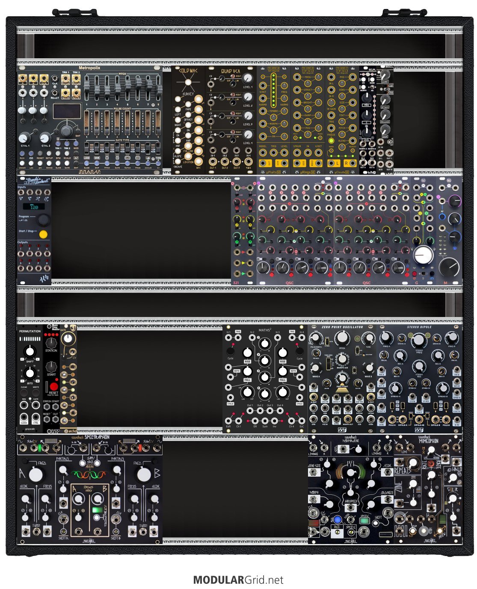The image size is (477, 589).
Task: Click the Metropolix ACCUM stage button
Action: click(x=148, y=164)
